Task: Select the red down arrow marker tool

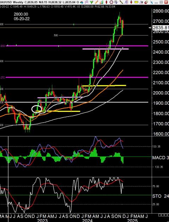Action: [x=131, y=2]
